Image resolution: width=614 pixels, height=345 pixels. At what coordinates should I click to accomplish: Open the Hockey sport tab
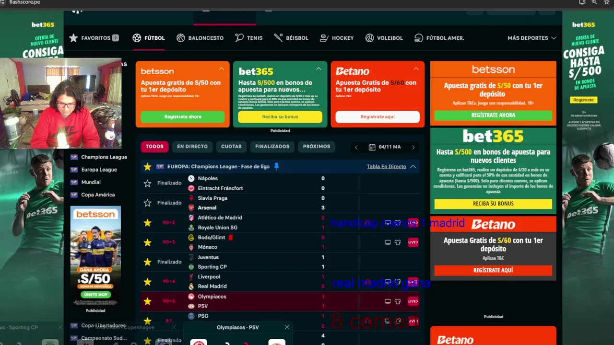click(337, 38)
